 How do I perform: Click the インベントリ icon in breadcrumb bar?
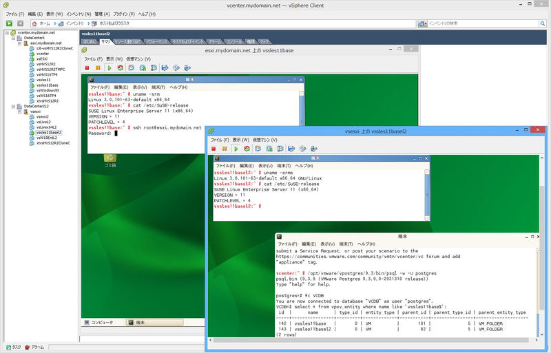point(61,23)
